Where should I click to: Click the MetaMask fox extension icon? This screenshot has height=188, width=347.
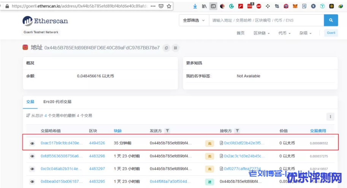295,6
